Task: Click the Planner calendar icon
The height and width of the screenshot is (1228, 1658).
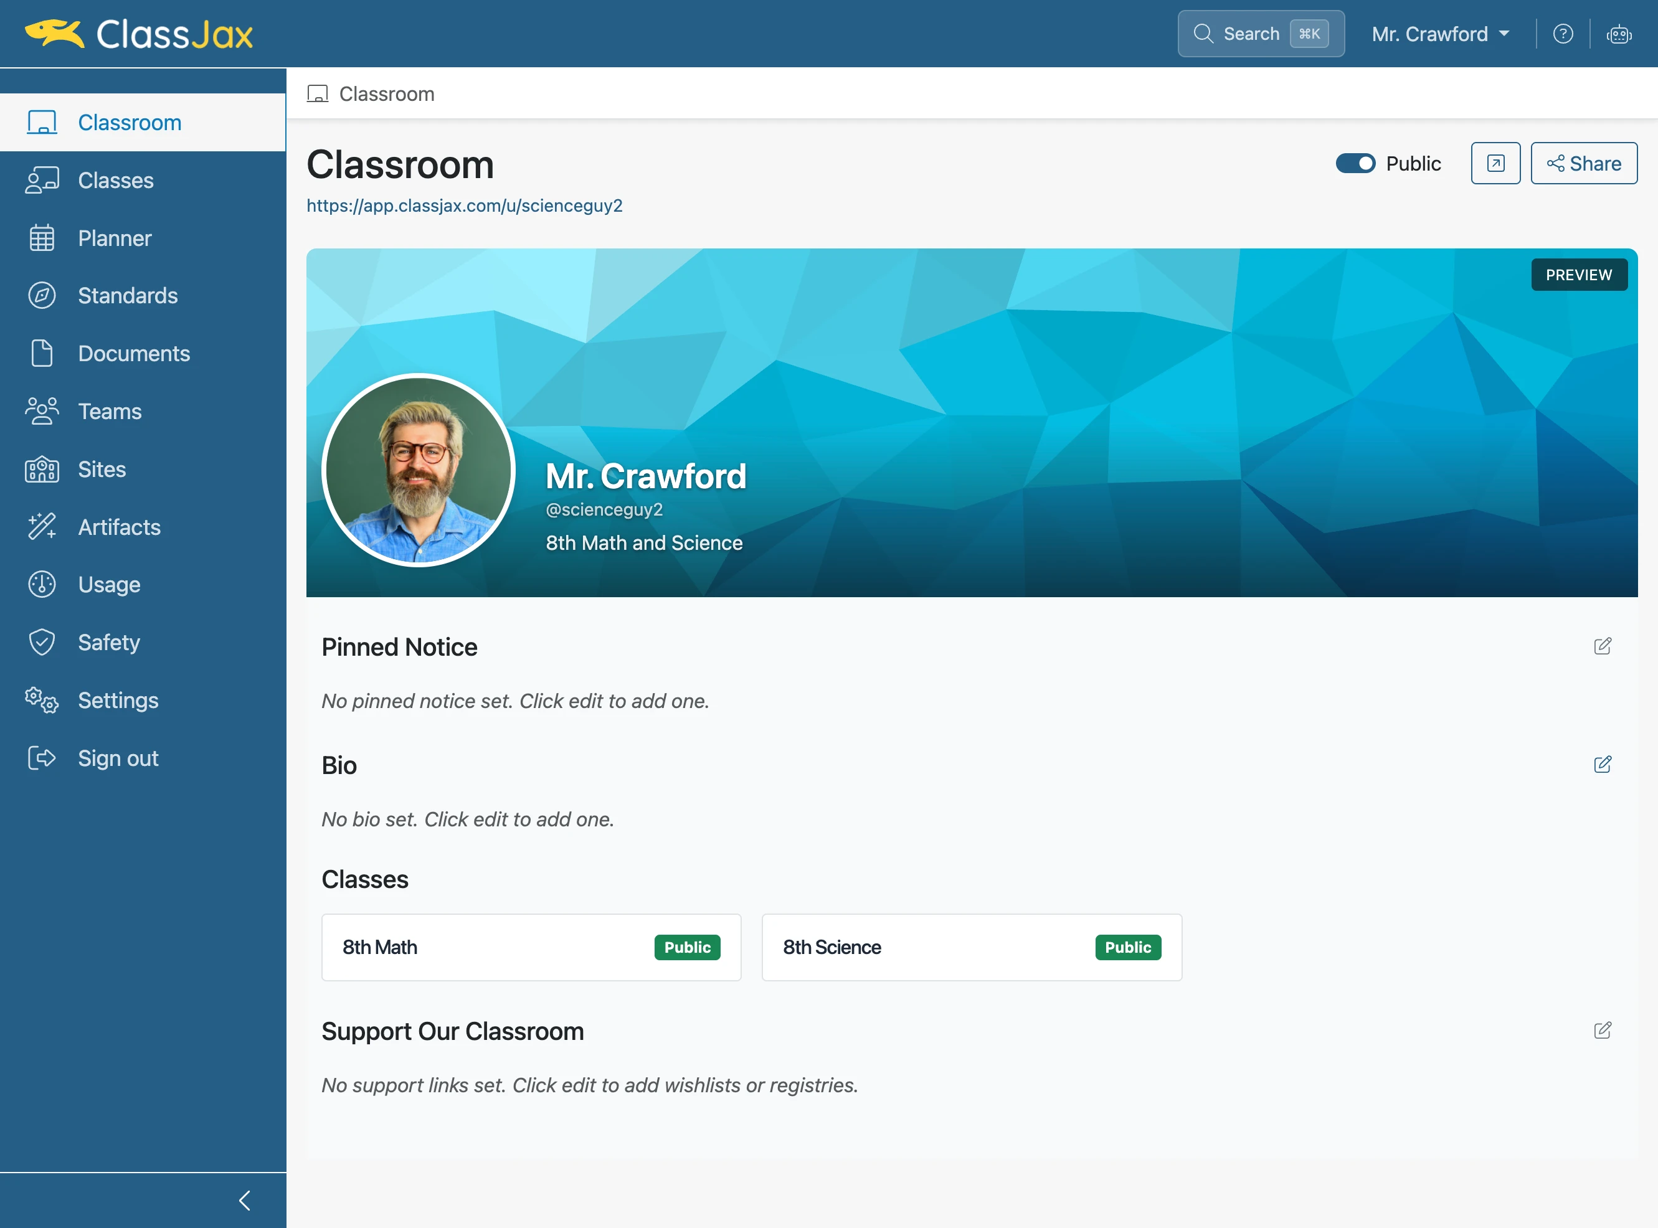Action: tap(42, 238)
